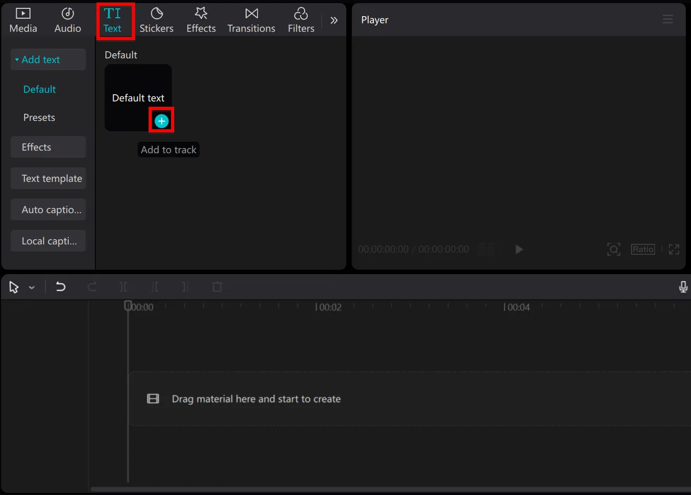This screenshot has width=691, height=495.
Task: Click the 00:04 mark on timeline ruler
Action: coord(517,307)
